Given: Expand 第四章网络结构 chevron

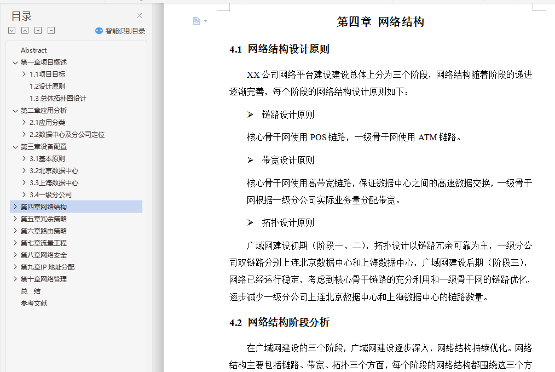Looking at the screenshot, I should [15, 207].
